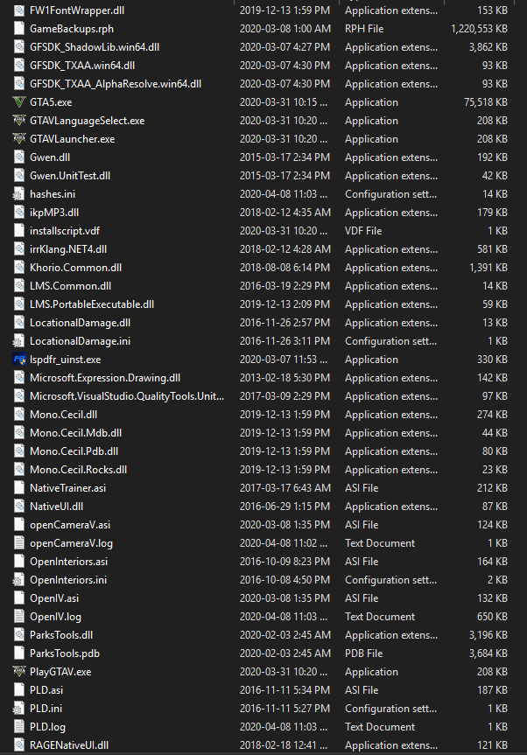Click date 2017-03-17 6:43 AM
The image size is (527, 755).
pos(285,488)
